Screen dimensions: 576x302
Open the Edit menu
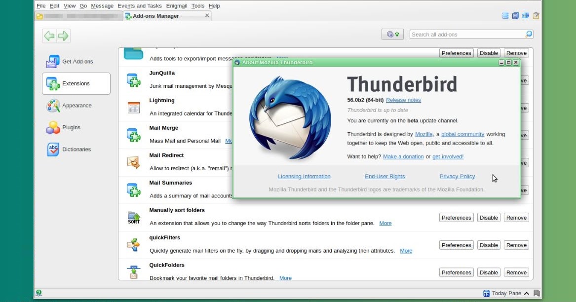(54, 6)
